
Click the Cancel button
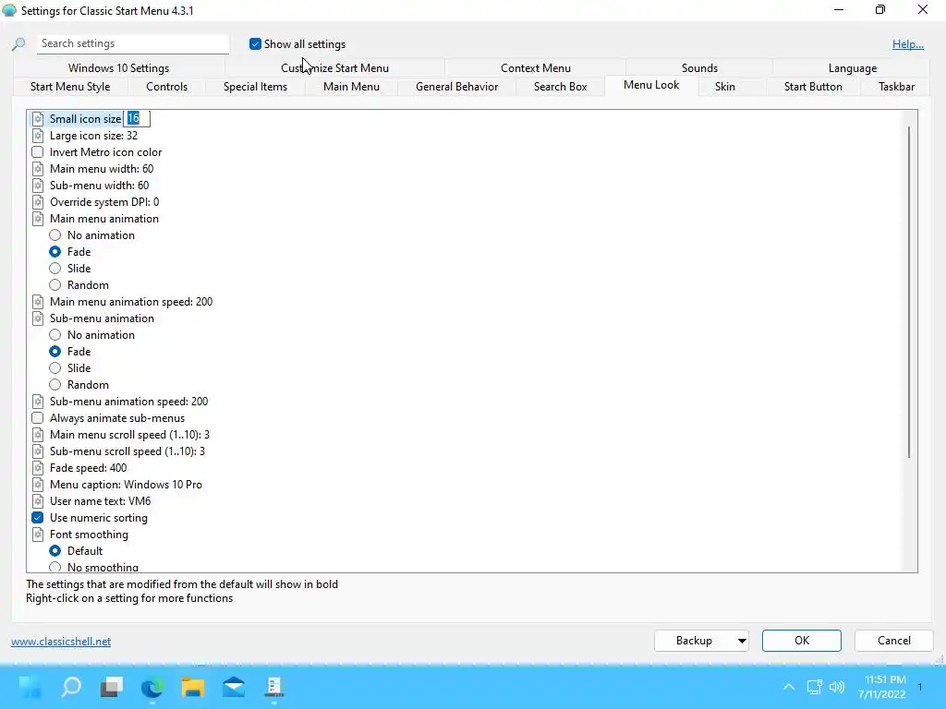[x=893, y=641]
